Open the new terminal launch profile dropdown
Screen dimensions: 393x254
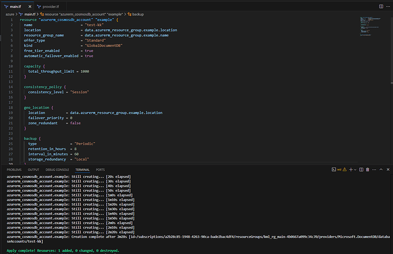pyautogui.click(x=355, y=170)
